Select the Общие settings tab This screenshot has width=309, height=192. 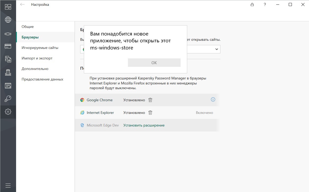click(46, 27)
